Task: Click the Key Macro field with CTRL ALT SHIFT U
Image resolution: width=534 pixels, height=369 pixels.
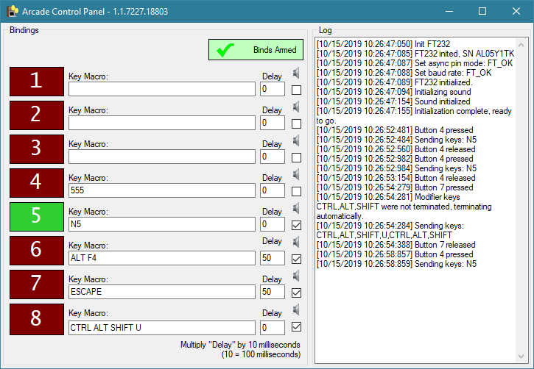Action: point(162,328)
